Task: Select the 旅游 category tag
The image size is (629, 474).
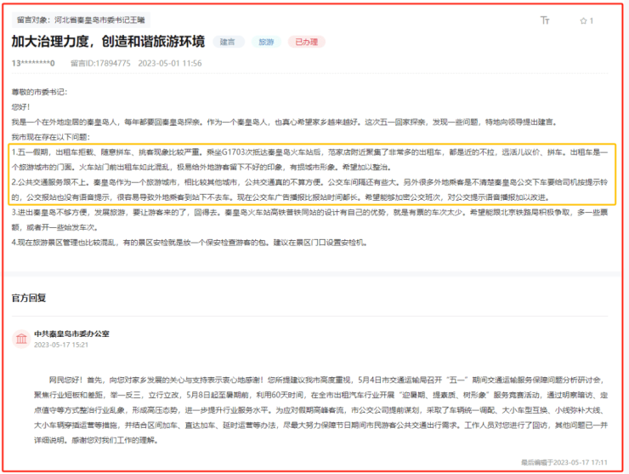Action: click(266, 42)
